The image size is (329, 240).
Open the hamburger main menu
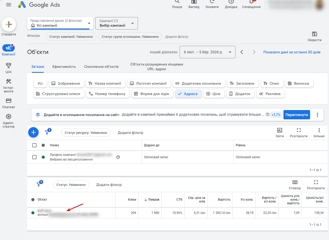(9, 5)
